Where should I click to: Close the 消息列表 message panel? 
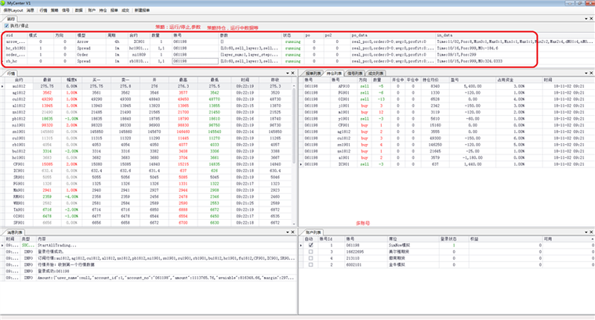point(293,232)
